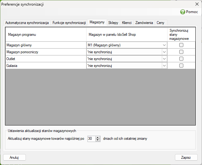
Task: Click the Anuluj button
Action: point(14,158)
